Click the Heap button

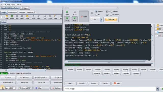tap(70, 83)
